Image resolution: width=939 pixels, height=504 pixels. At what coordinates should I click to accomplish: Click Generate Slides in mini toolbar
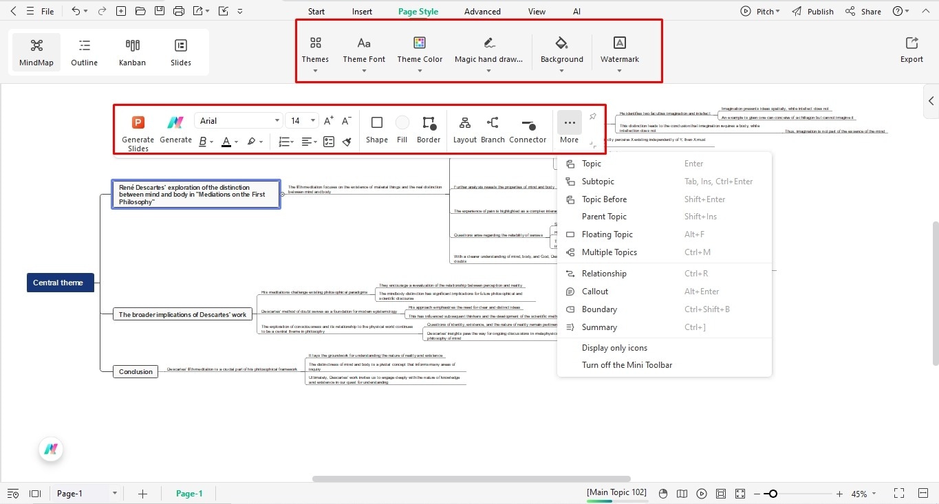(138, 133)
